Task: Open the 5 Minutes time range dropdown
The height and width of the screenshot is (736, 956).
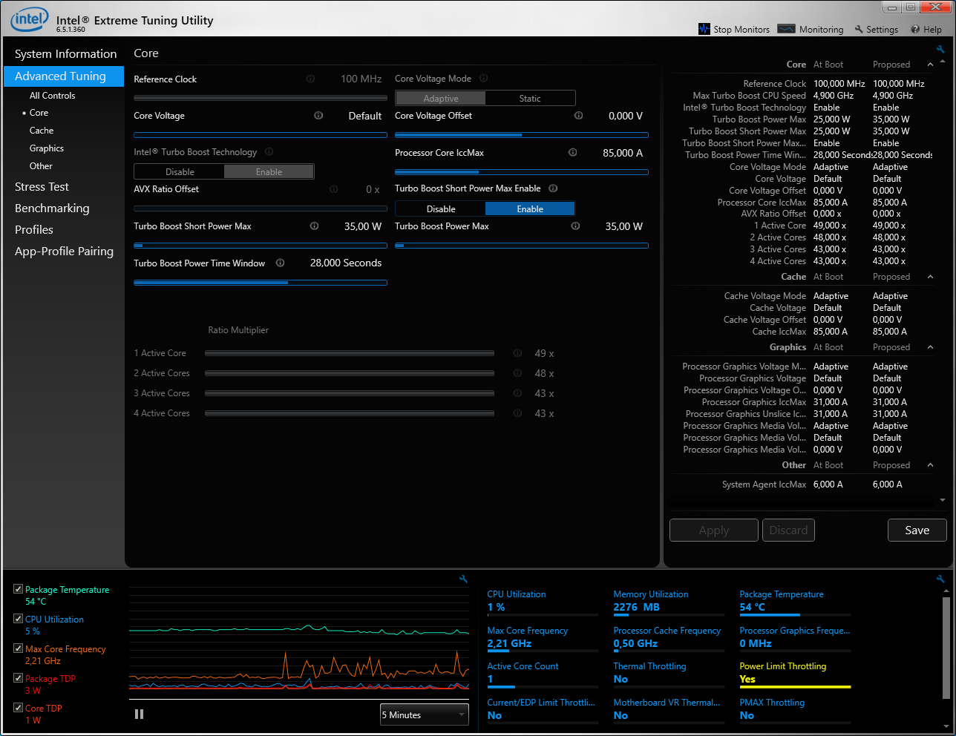Action: [424, 715]
